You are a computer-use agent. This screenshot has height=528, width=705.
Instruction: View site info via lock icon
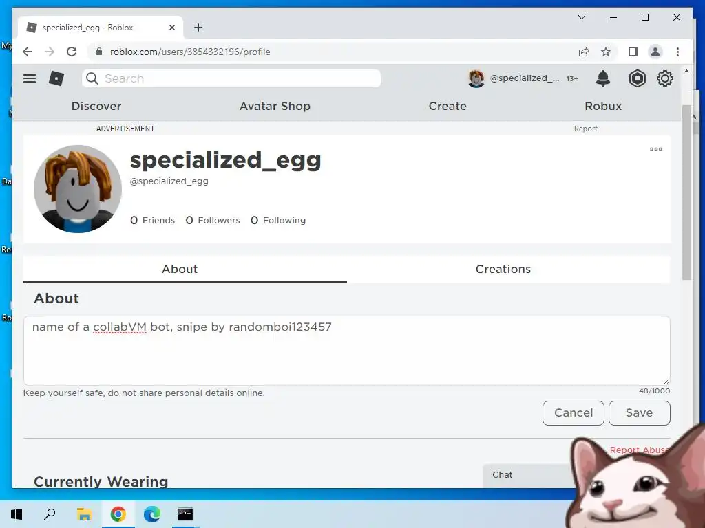pos(99,52)
